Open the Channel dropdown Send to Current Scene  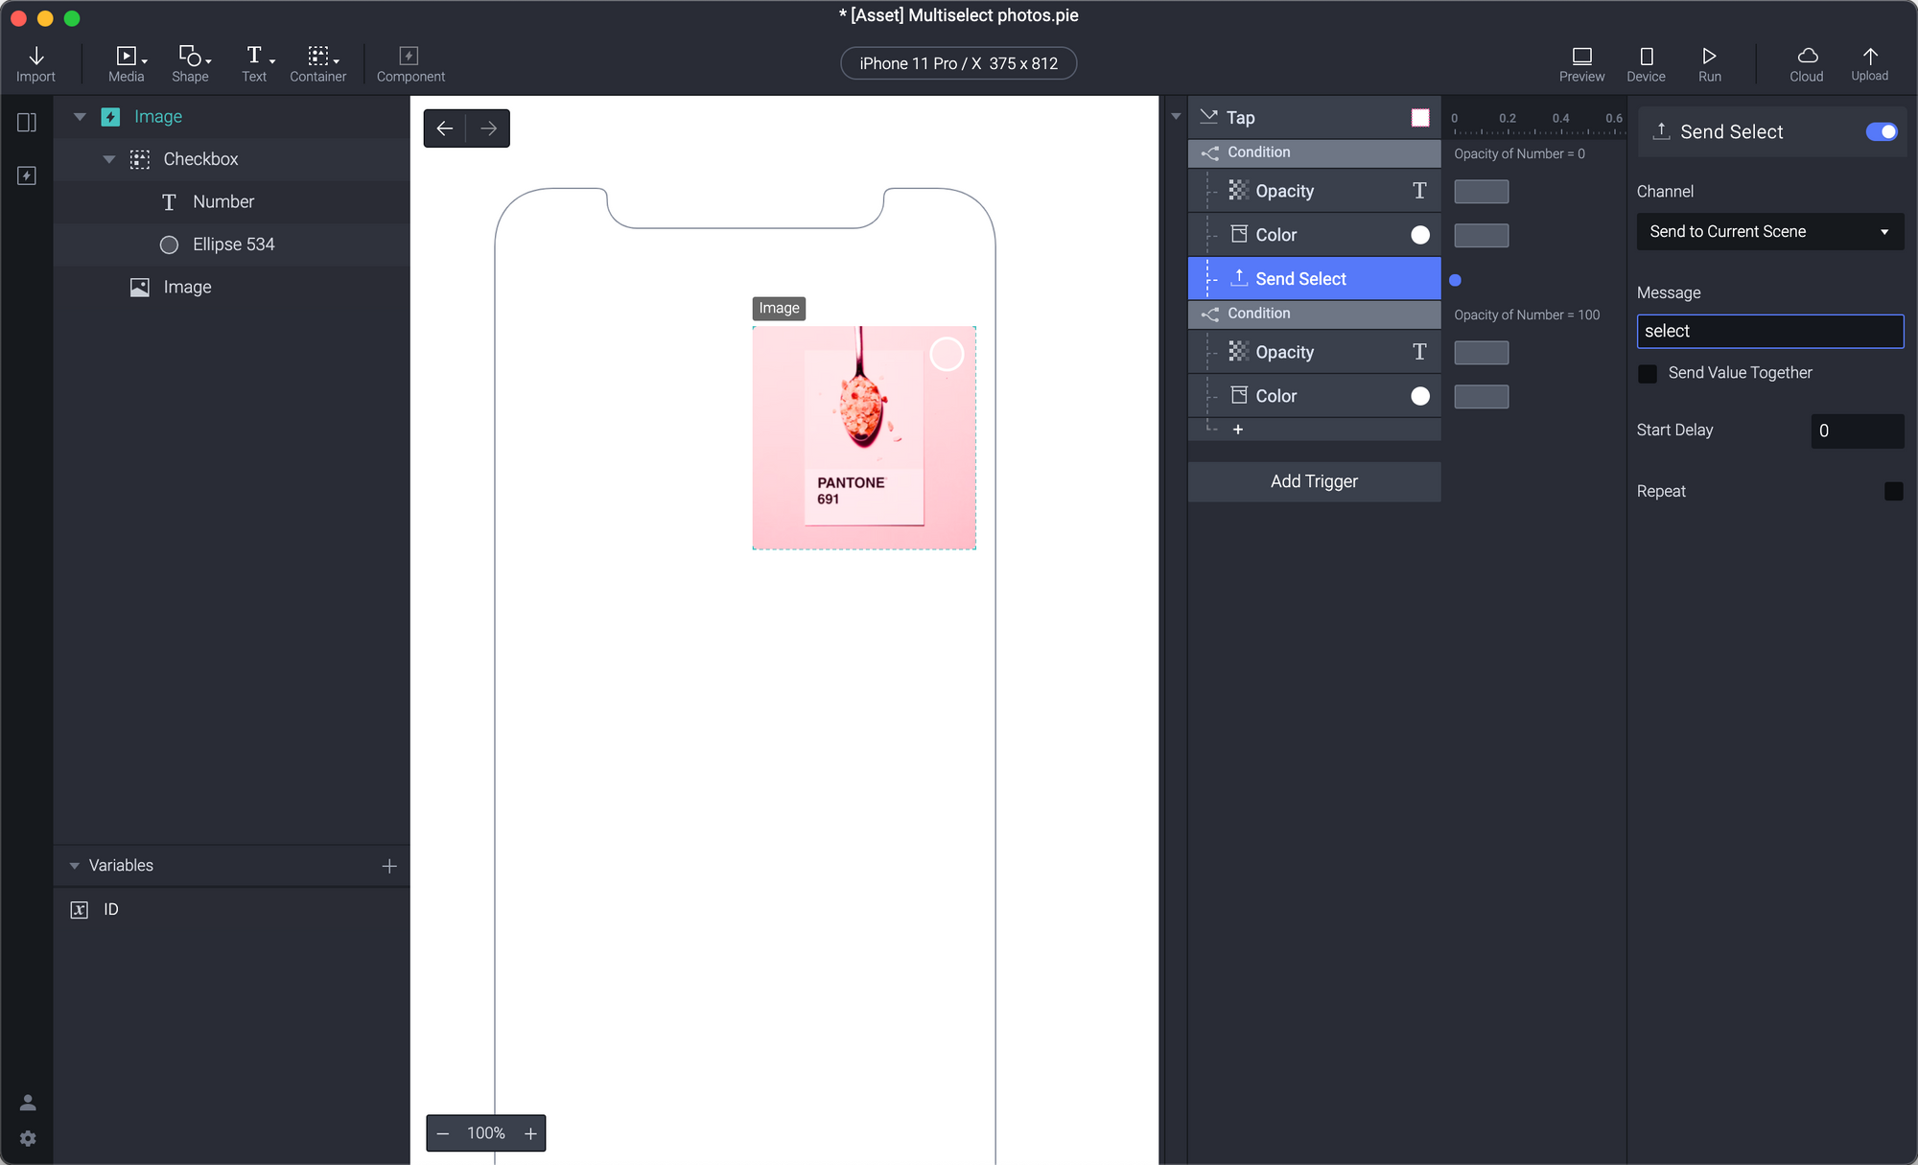(x=1769, y=231)
